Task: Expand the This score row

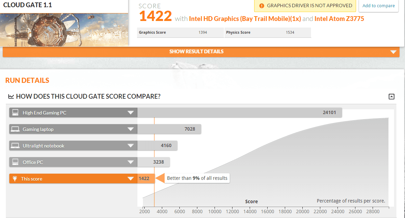Action: 131,178
